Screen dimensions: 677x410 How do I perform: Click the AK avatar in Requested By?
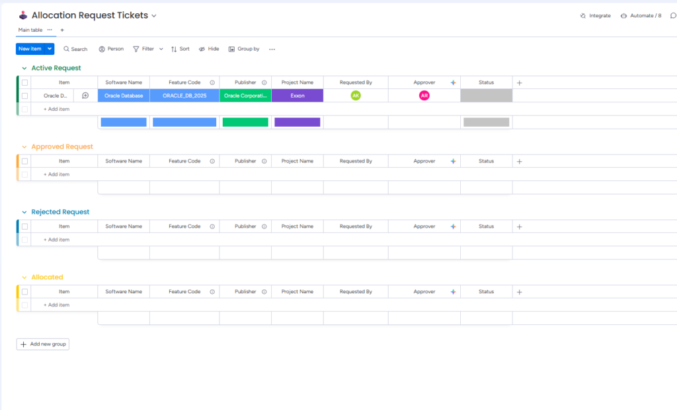point(356,96)
